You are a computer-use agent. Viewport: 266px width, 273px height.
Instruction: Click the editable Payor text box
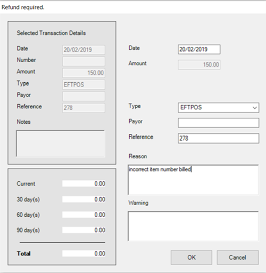[219, 123]
